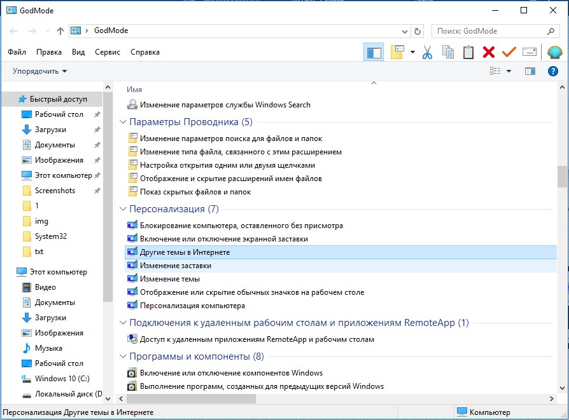Viewport: 569px width, 420px height.
Task: Click the Back navigation arrow
Action: coord(13,31)
